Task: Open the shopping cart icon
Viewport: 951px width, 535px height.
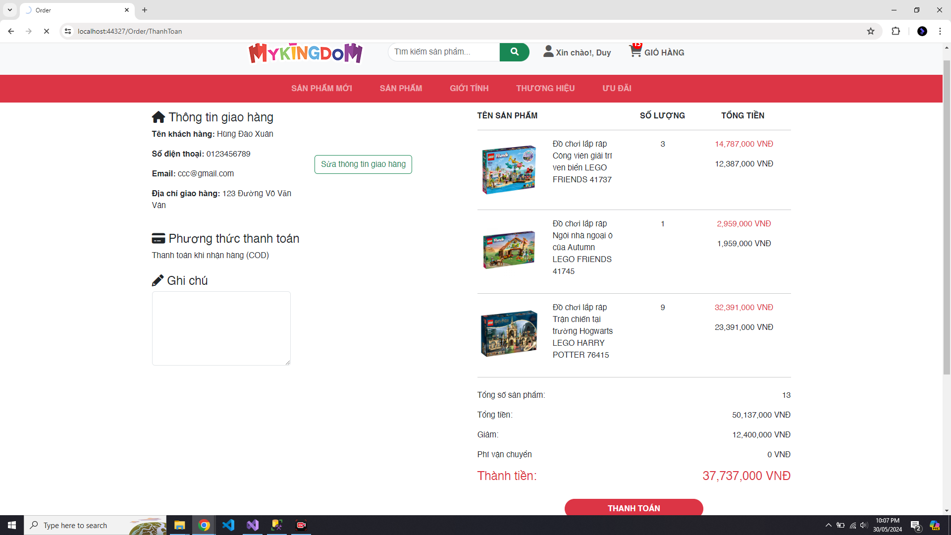Action: 635,51
